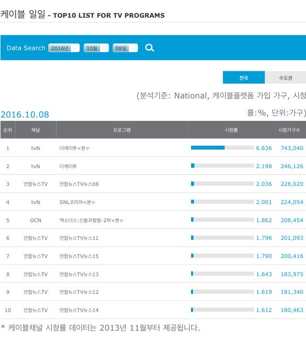Click the tvN channel in rank 4 row
This screenshot has height=344, width=306.
[35, 202]
